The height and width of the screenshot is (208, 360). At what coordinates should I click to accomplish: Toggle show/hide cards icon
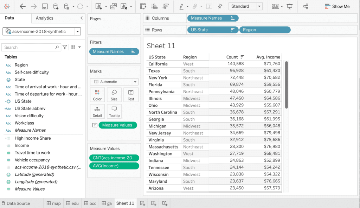point(275,6)
